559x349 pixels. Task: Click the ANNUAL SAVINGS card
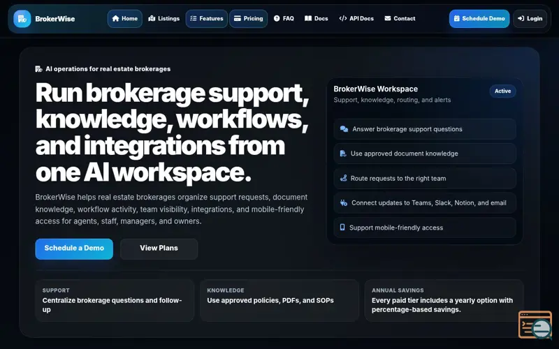[x=444, y=301]
